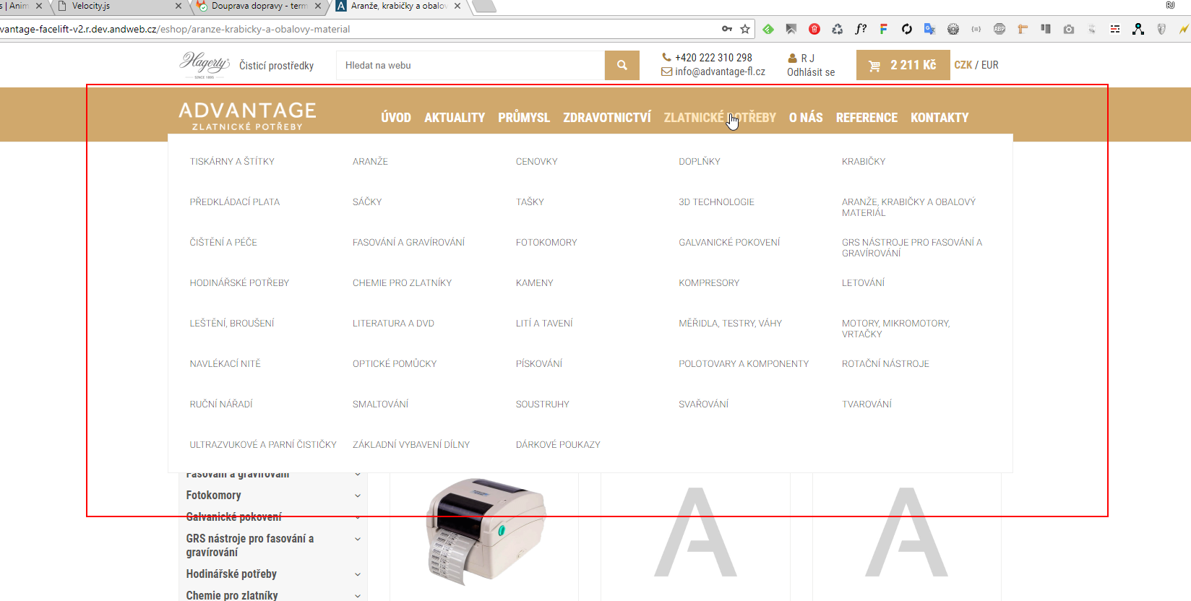Image resolution: width=1191 pixels, height=601 pixels.
Task: Open FOTOKOMORY in the mega menu
Action: tap(546, 242)
